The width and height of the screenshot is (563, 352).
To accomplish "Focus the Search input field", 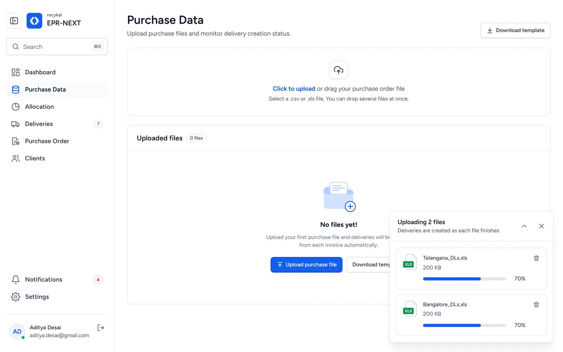I will pos(57,46).
